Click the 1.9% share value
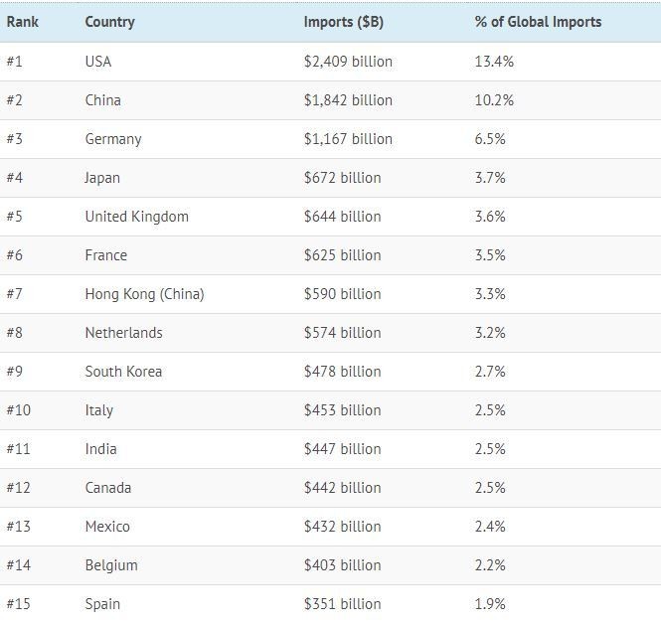Viewport: 661px width, 626px height. pos(490,604)
